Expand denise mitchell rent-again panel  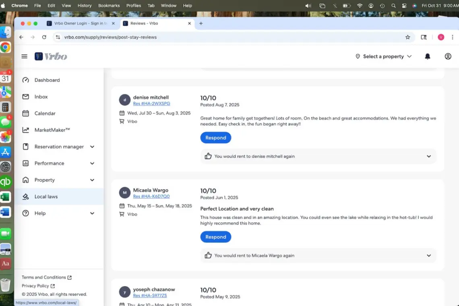pyautogui.click(x=428, y=156)
